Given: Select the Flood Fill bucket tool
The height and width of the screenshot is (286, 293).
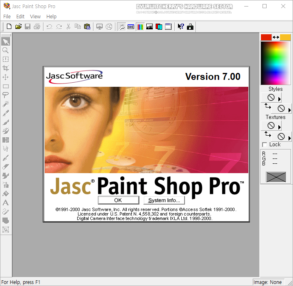Looking at the screenshot, I should point(6,194).
